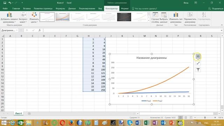
Task: Open Customize Quick Access Toolbar dropdown
Action: pyautogui.click(x=22, y=3)
